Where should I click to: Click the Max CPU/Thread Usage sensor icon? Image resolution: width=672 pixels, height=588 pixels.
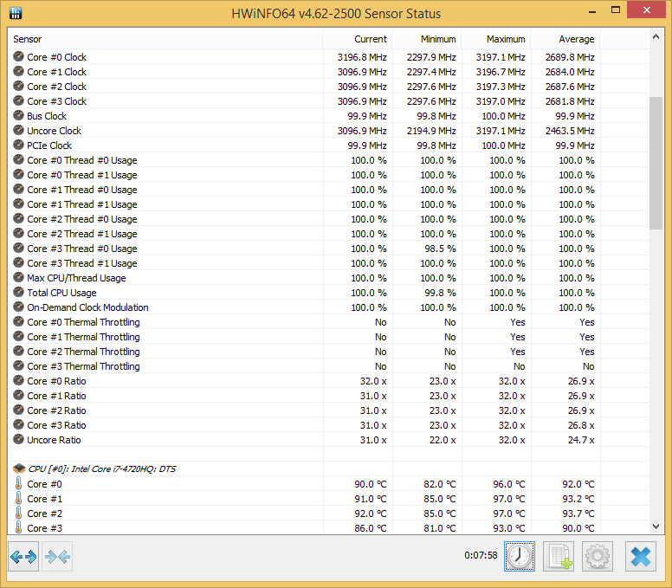click(18, 277)
